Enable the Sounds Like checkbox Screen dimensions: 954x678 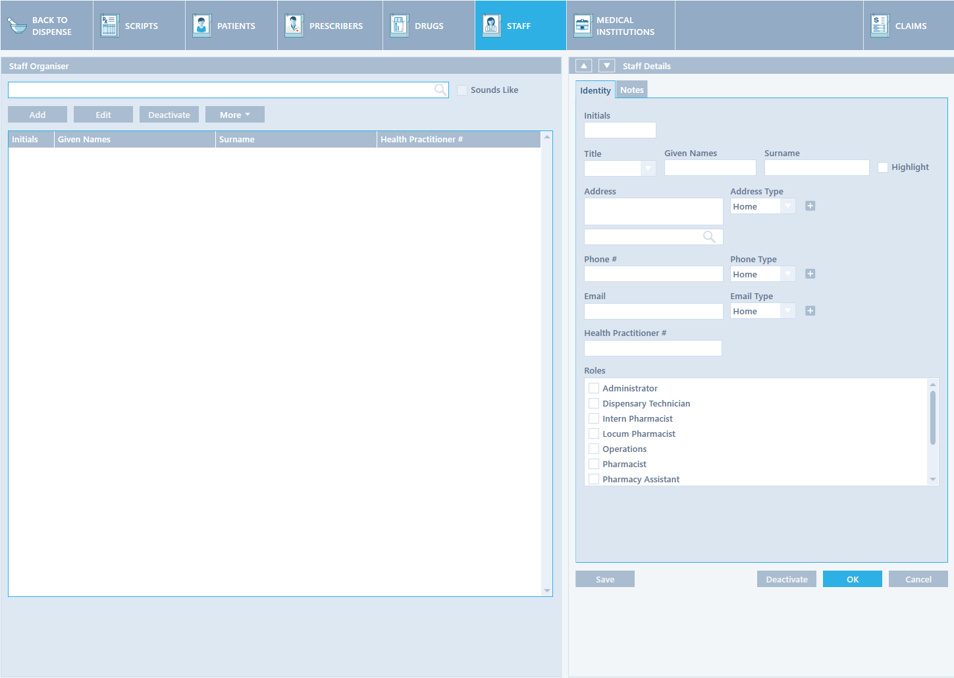tap(462, 90)
